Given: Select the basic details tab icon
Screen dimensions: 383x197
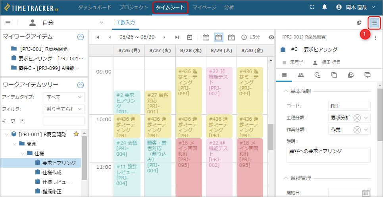Looking at the screenshot, I should pos(284,75).
